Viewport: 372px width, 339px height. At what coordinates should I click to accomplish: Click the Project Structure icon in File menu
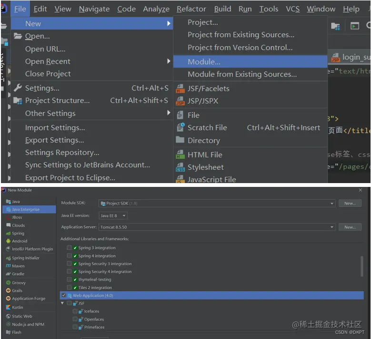coord(18,101)
